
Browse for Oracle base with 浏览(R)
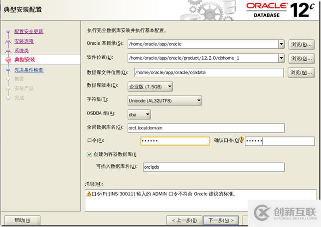click(x=302, y=44)
